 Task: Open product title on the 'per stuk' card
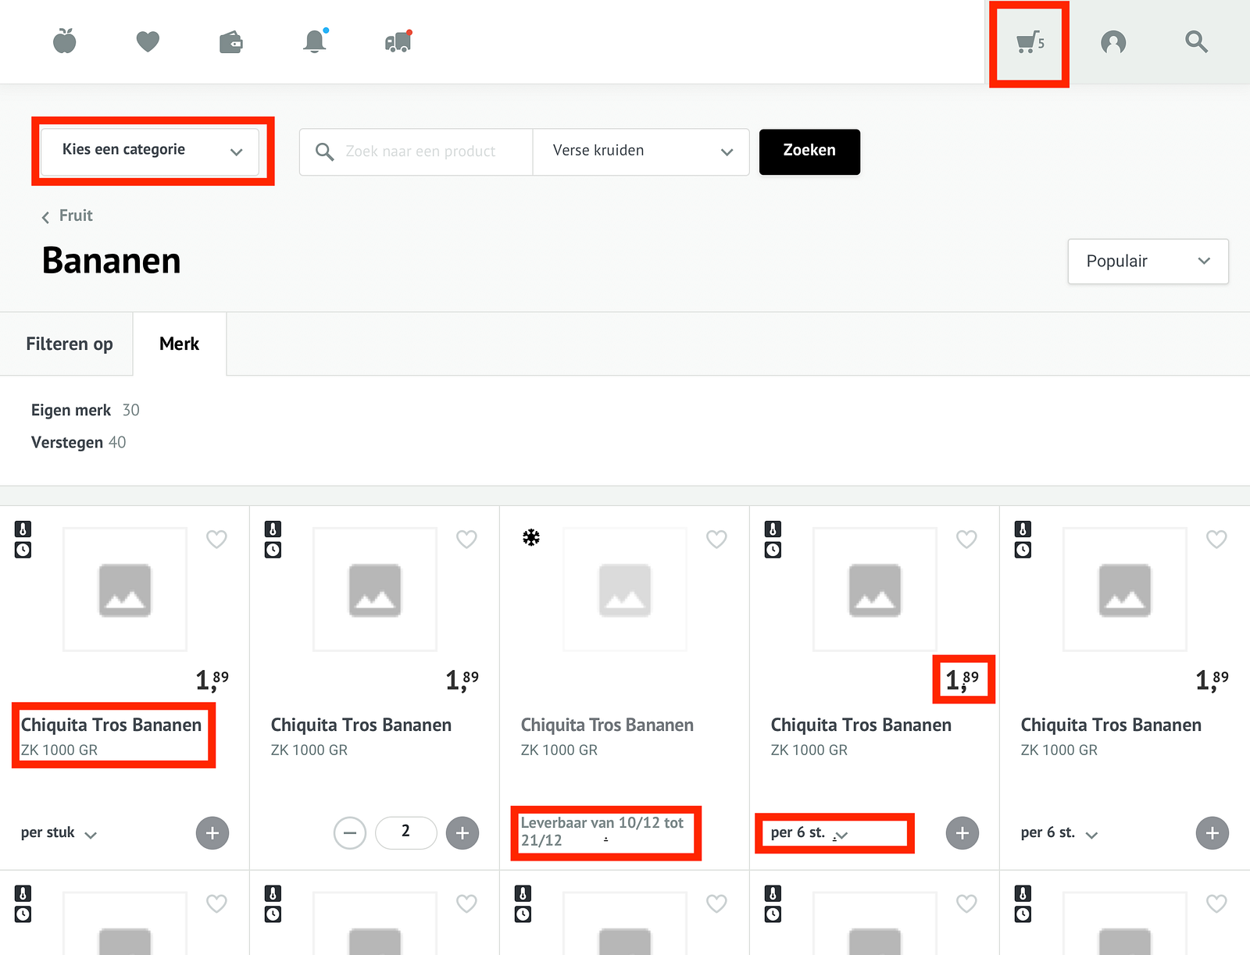click(111, 725)
